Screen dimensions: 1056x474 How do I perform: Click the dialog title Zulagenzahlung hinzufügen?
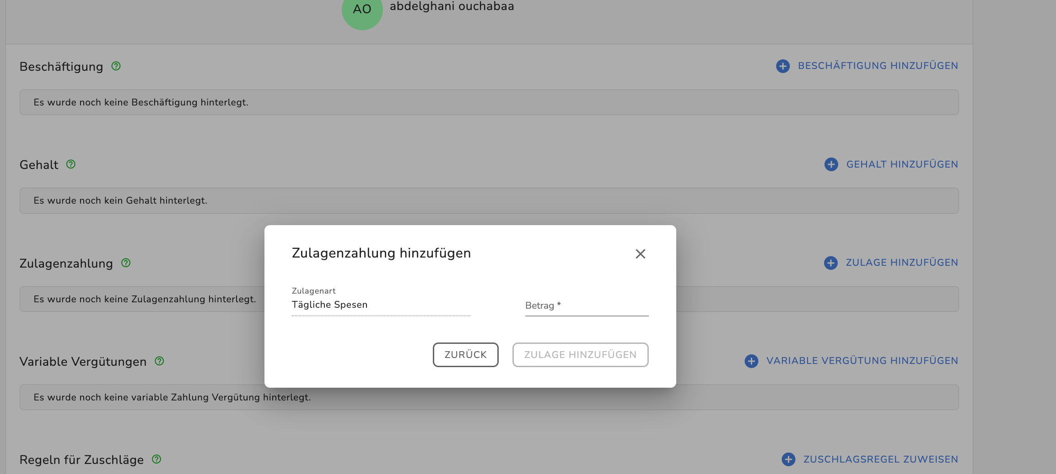[x=381, y=253]
